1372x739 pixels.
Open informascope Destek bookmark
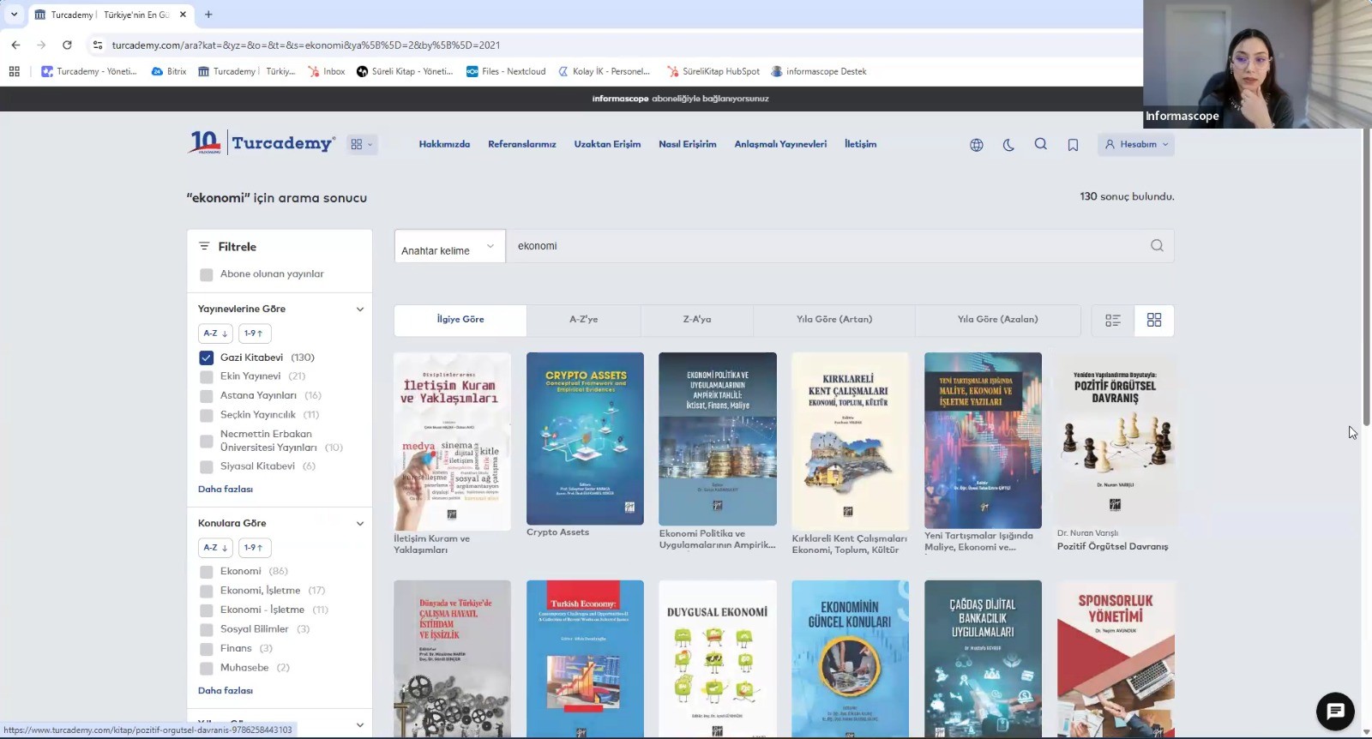819,71
